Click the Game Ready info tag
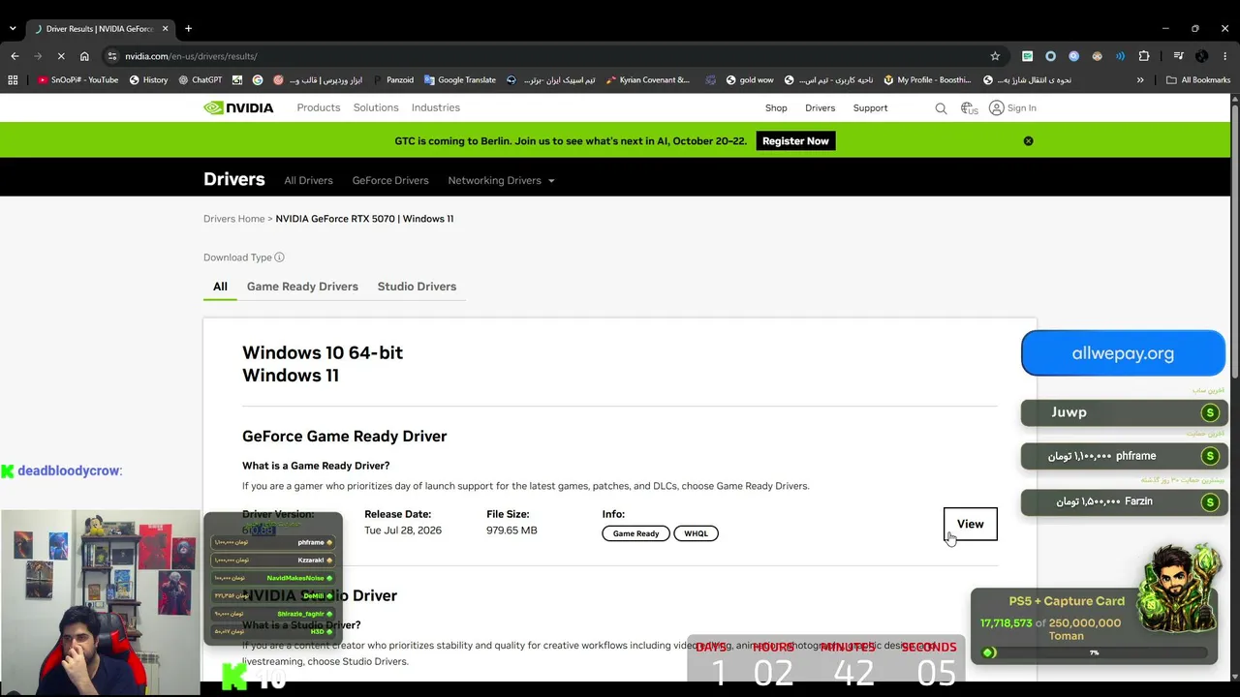The height and width of the screenshot is (697, 1240). pos(635,533)
